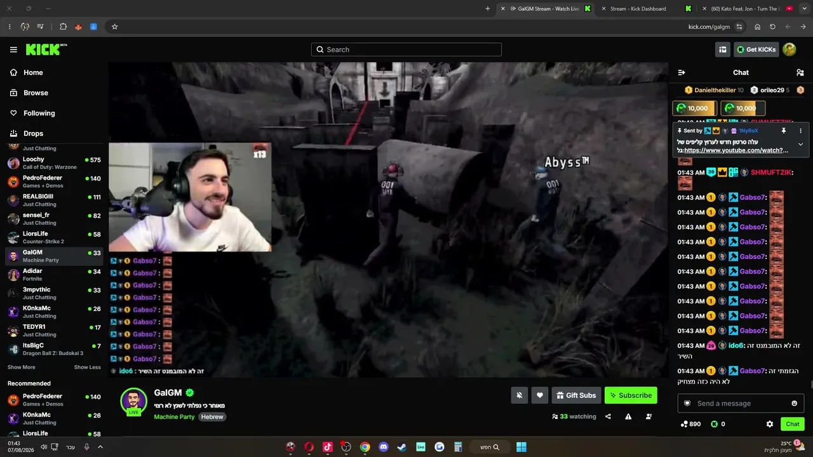813x457 pixels.
Task: Open the browser extensions puzzle icon
Action: pos(63,27)
